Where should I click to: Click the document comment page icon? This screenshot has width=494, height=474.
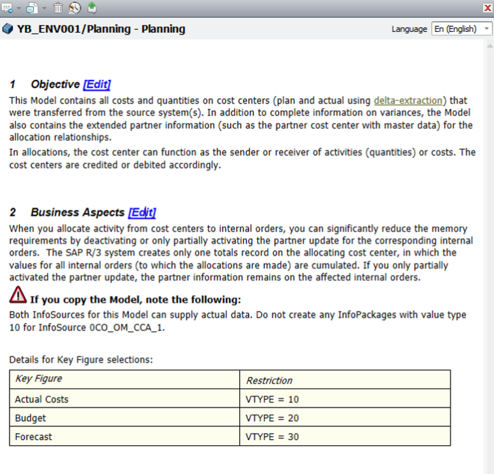pos(31,8)
